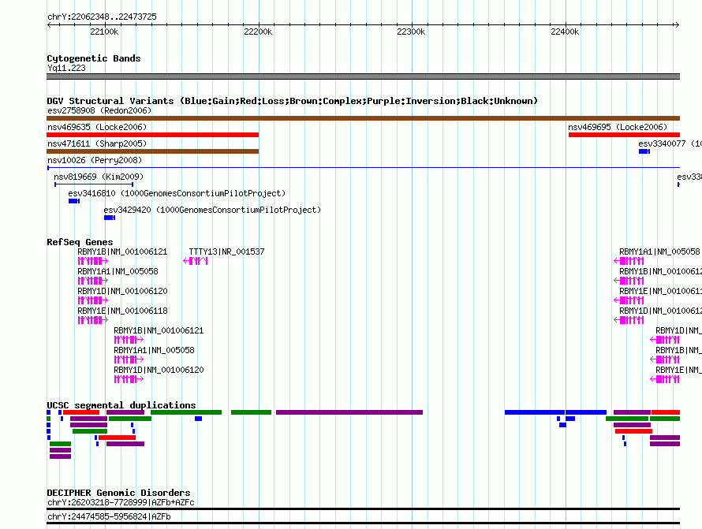Select the gene glyph under RBMY1E|NM_001006118
702x529 pixels.
coord(92,320)
